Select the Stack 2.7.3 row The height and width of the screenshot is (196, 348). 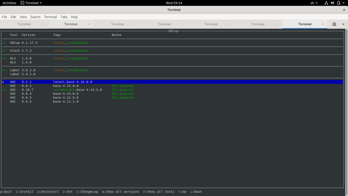[x=172, y=51]
